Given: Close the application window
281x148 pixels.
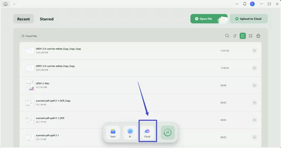Looking at the screenshot, I should point(277,4).
